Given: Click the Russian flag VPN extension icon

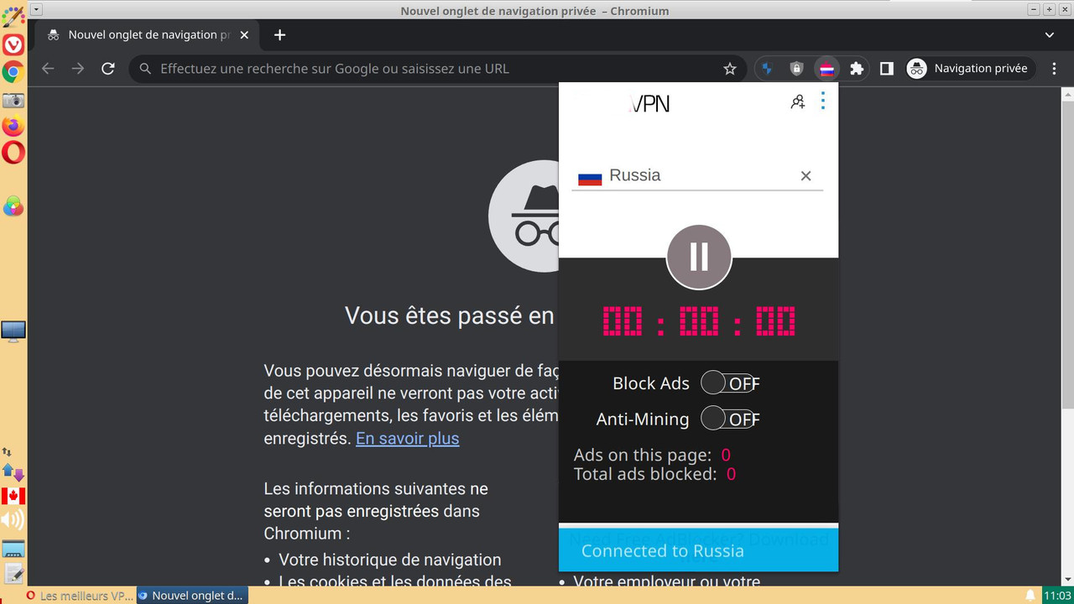Looking at the screenshot, I should point(826,69).
